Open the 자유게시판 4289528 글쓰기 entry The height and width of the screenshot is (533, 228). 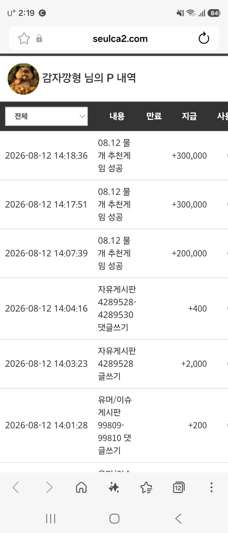(x=117, y=364)
